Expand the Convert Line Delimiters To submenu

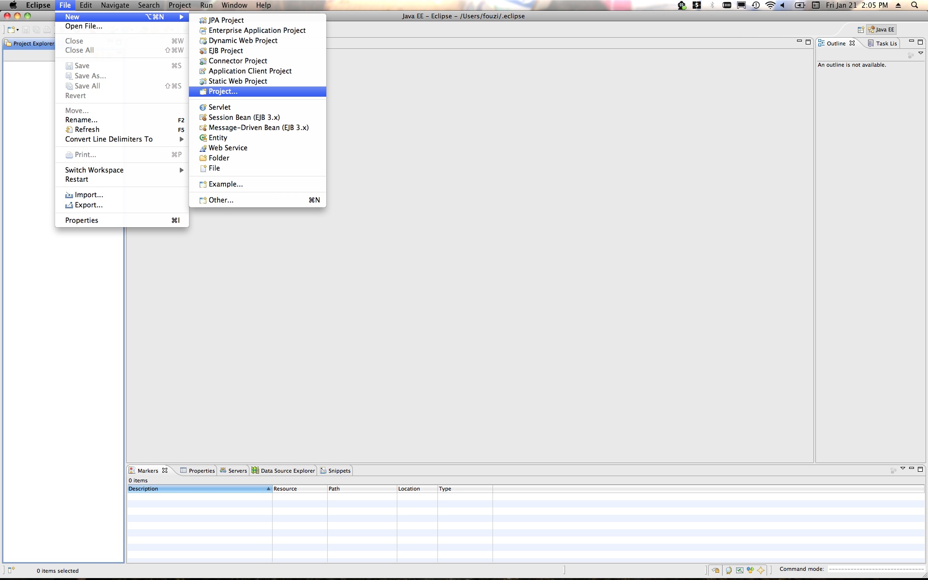pos(122,139)
